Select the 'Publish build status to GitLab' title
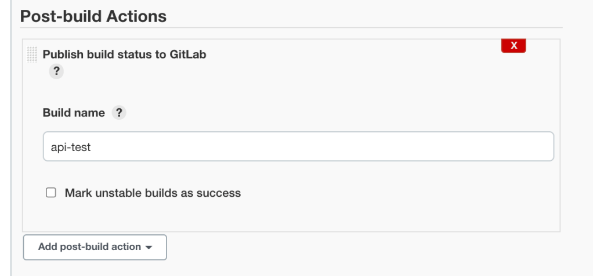This screenshot has width=593, height=276. [x=124, y=54]
